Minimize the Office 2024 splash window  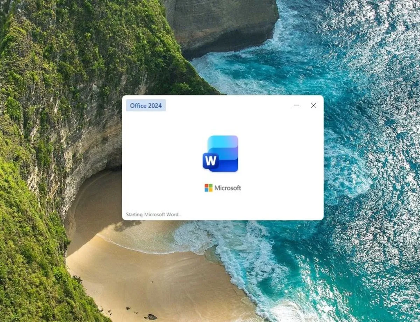point(296,105)
